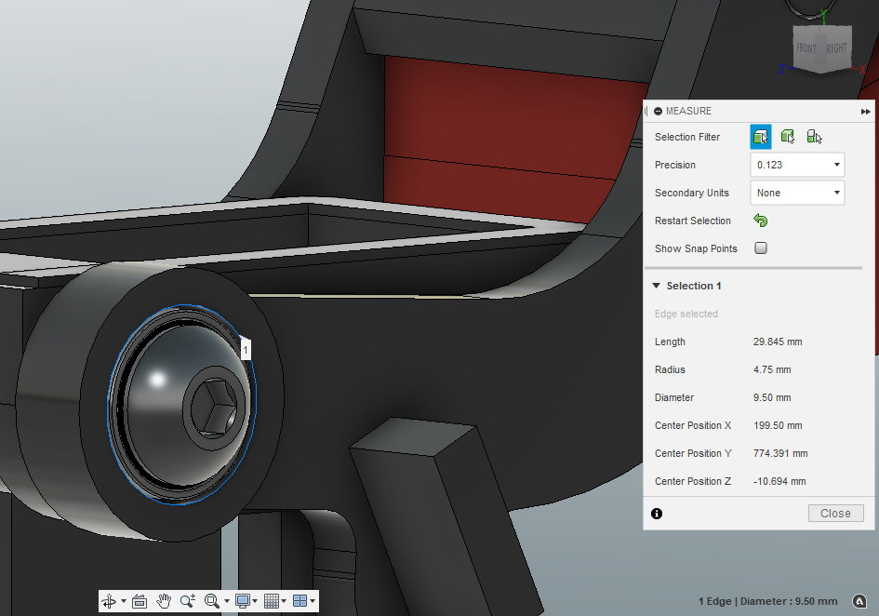This screenshot has width=879, height=616.
Task: Click the Close button in Measure dialog
Action: coord(835,514)
